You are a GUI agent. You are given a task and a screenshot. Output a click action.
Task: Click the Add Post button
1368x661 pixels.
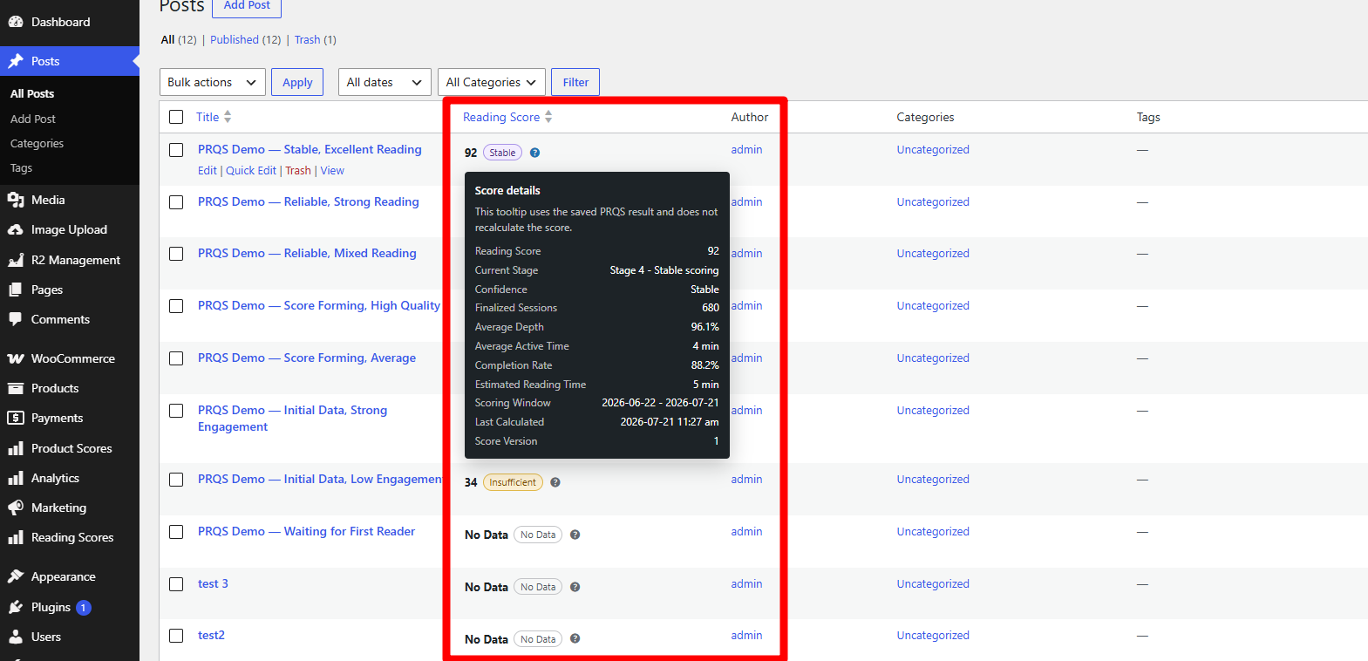pyautogui.click(x=247, y=5)
